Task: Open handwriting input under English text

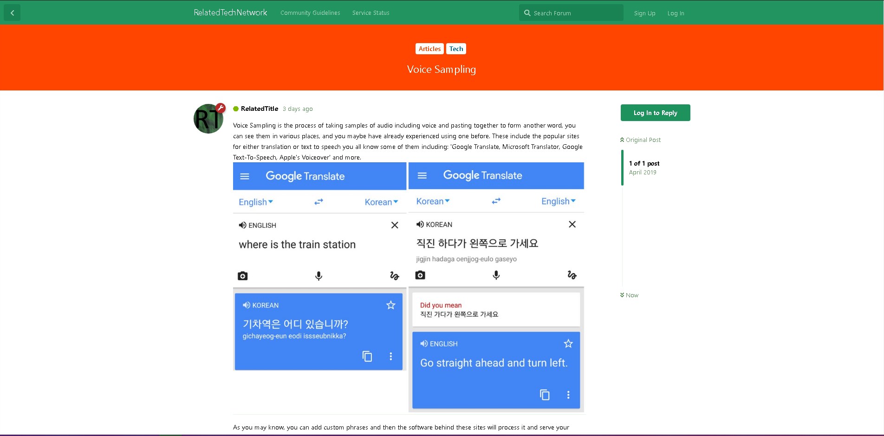Action: click(x=394, y=276)
